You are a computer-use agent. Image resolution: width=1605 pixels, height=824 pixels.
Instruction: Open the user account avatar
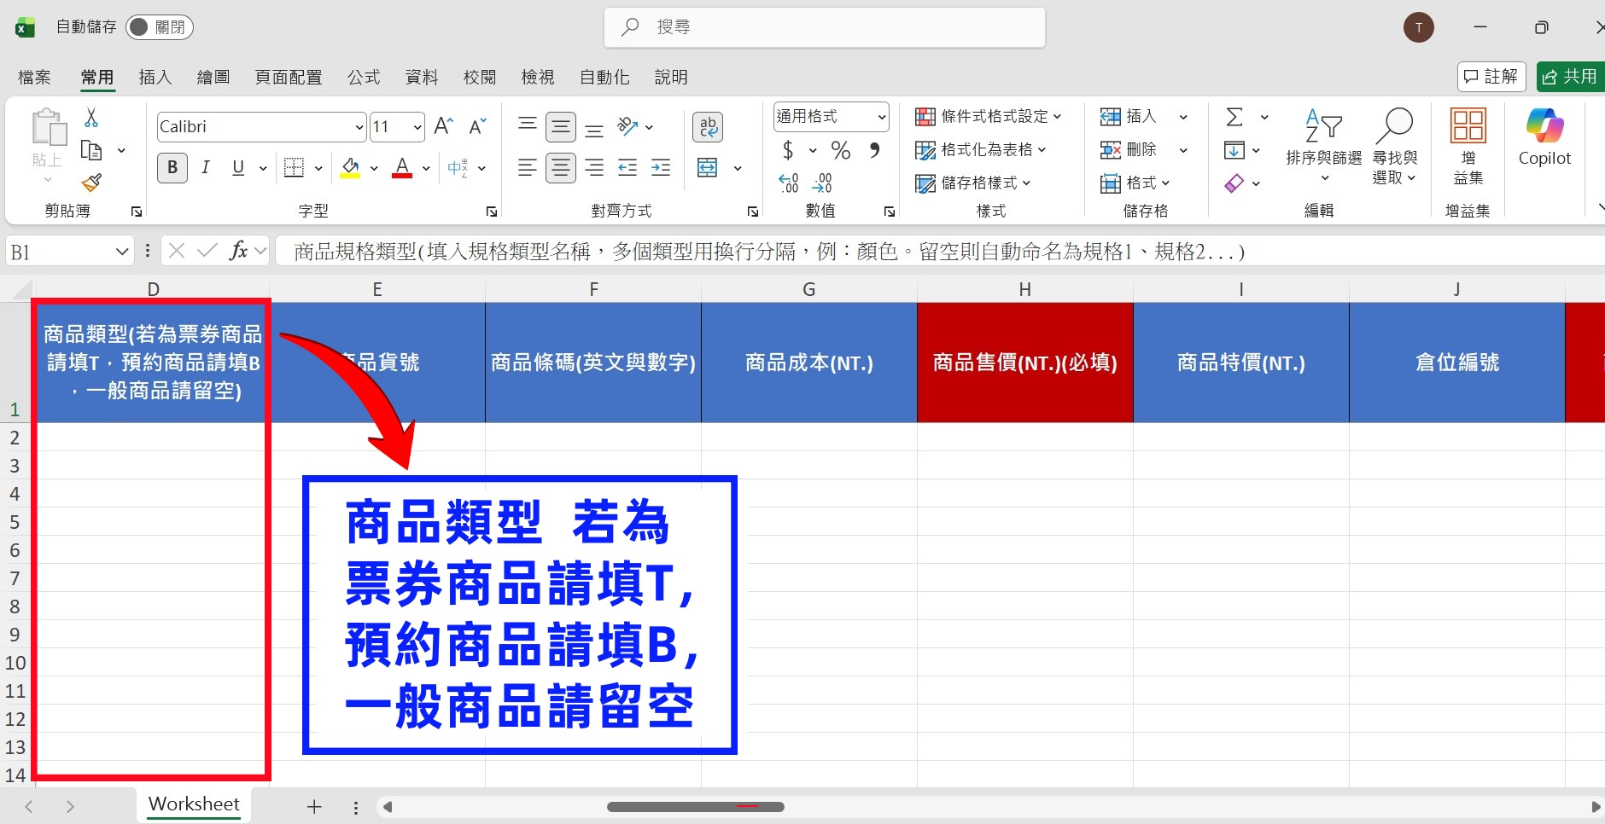click(1419, 27)
